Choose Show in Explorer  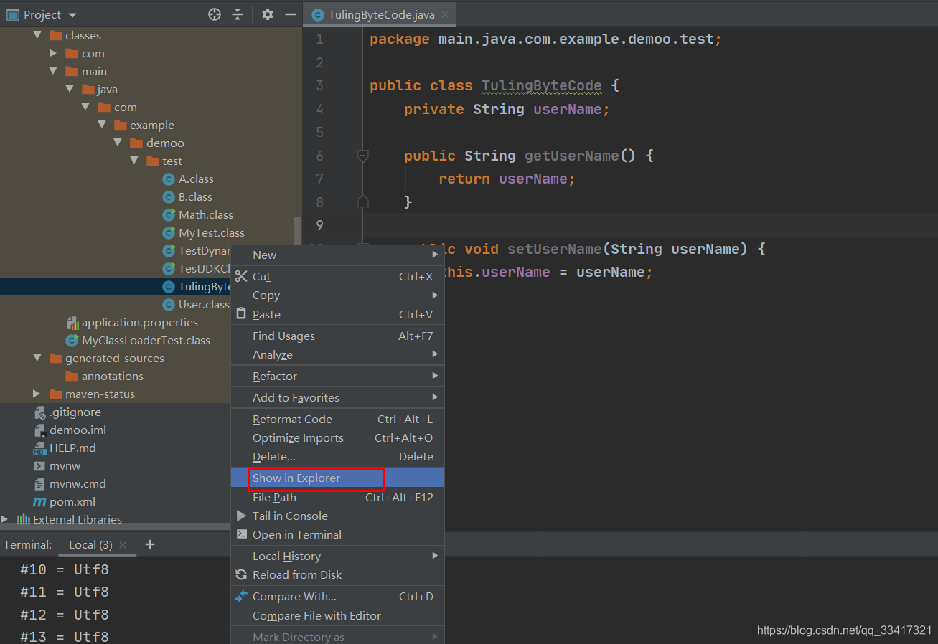(x=337, y=478)
